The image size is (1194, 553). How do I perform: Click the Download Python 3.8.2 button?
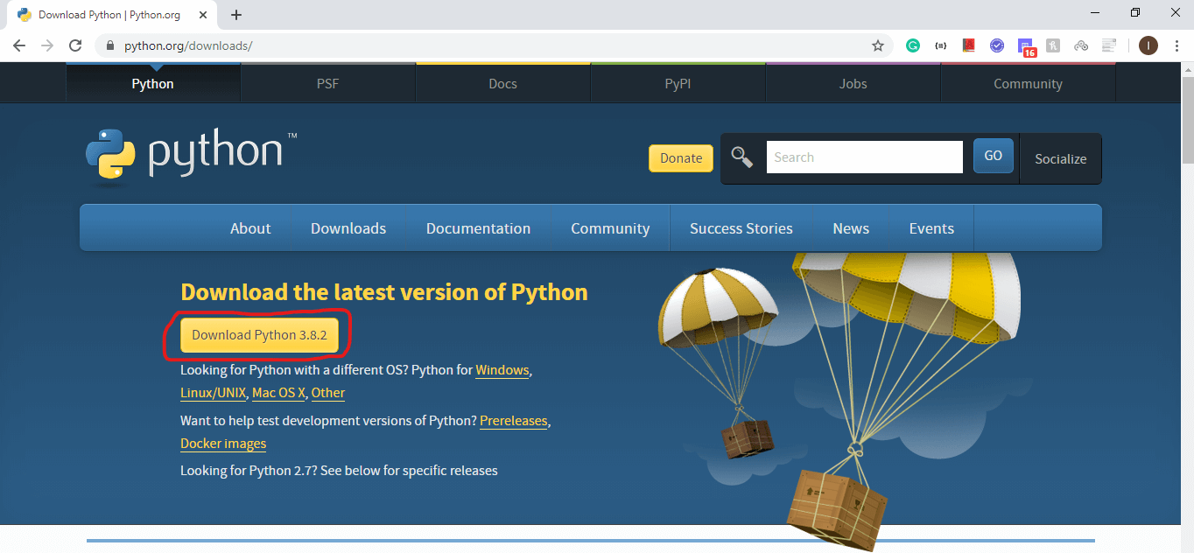(x=259, y=335)
